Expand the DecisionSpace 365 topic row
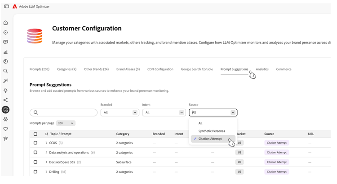This screenshot has height=184, width=337. pos(46,162)
